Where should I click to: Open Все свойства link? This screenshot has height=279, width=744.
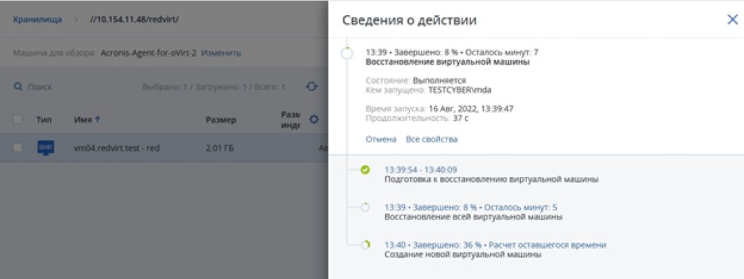click(x=431, y=139)
